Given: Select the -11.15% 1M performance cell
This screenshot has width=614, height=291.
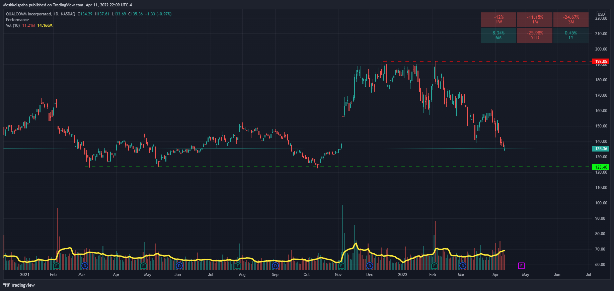Looking at the screenshot, I should click(535, 19).
